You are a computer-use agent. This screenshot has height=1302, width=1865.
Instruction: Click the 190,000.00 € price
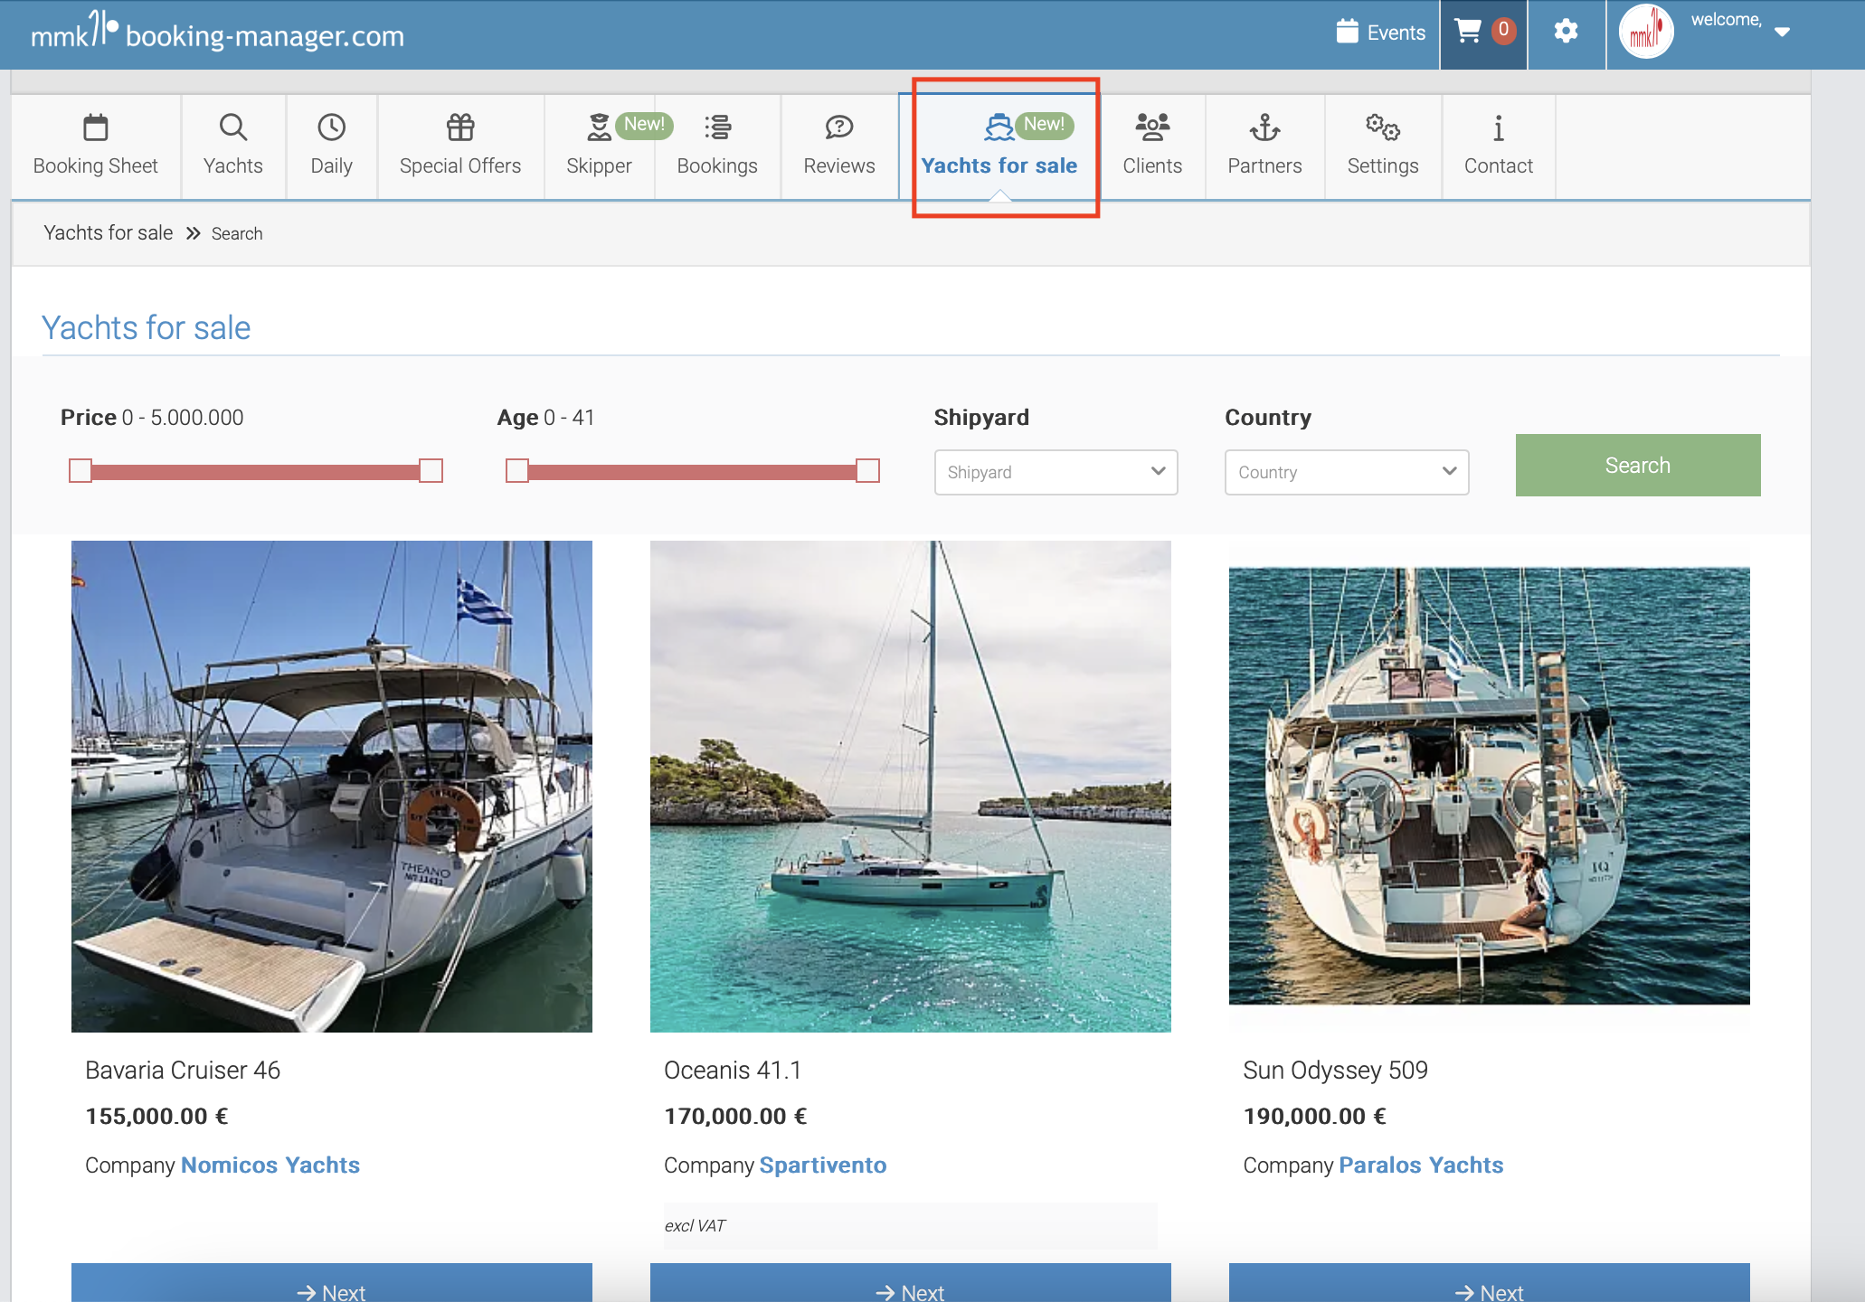(1314, 1117)
